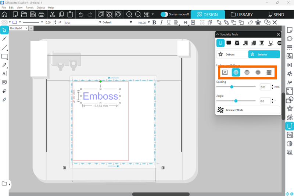Click the Zoom In magnifier
The height and width of the screenshot is (196, 294).
[x=129, y=14]
